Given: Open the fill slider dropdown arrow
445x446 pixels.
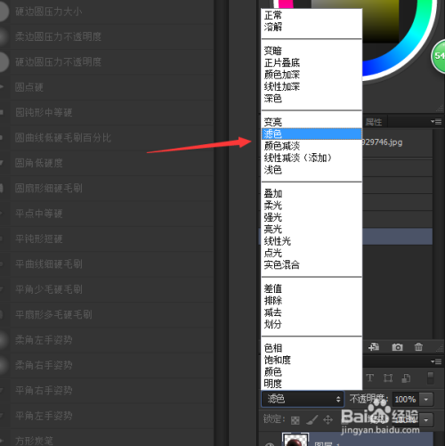Looking at the screenshot, I should click(x=426, y=420).
